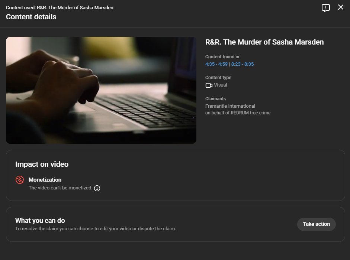
Task: Click the 'Content found in' label
Action: tap(222, 56)
